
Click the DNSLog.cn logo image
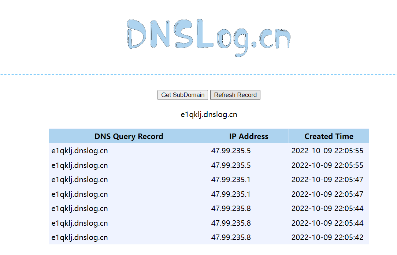(209, 38)
